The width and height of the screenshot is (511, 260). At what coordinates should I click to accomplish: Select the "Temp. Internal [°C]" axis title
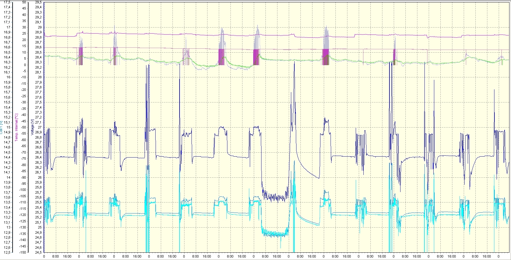17,127
